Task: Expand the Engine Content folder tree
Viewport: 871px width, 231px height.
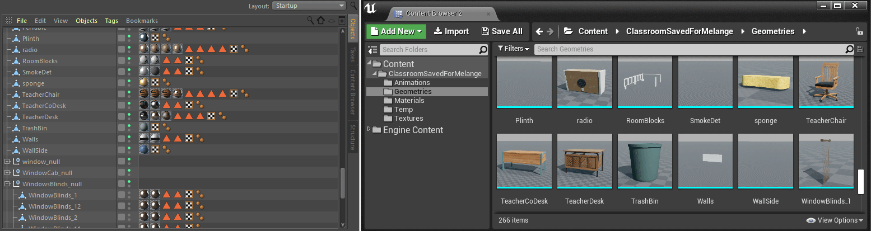Action: 369,129
